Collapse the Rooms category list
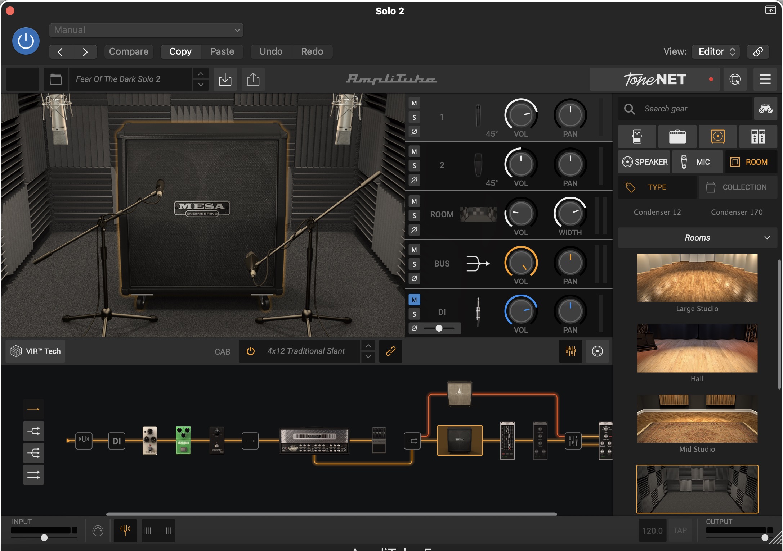This screenshot has width=783, height=551. 698,238
